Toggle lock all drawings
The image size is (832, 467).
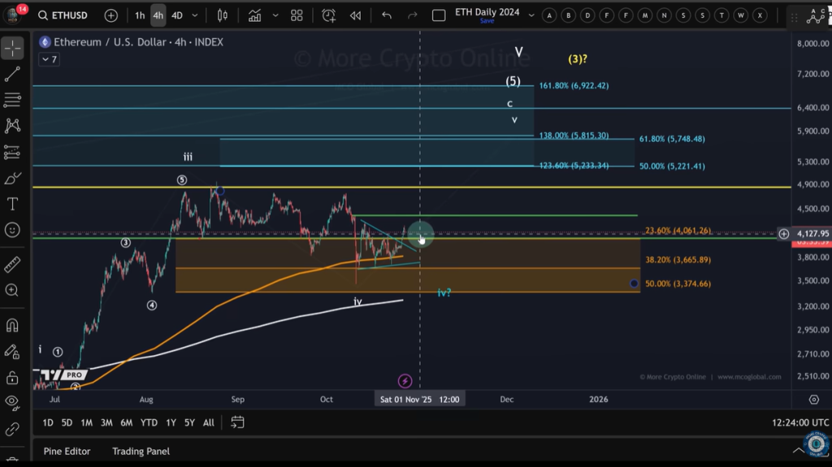12,378
